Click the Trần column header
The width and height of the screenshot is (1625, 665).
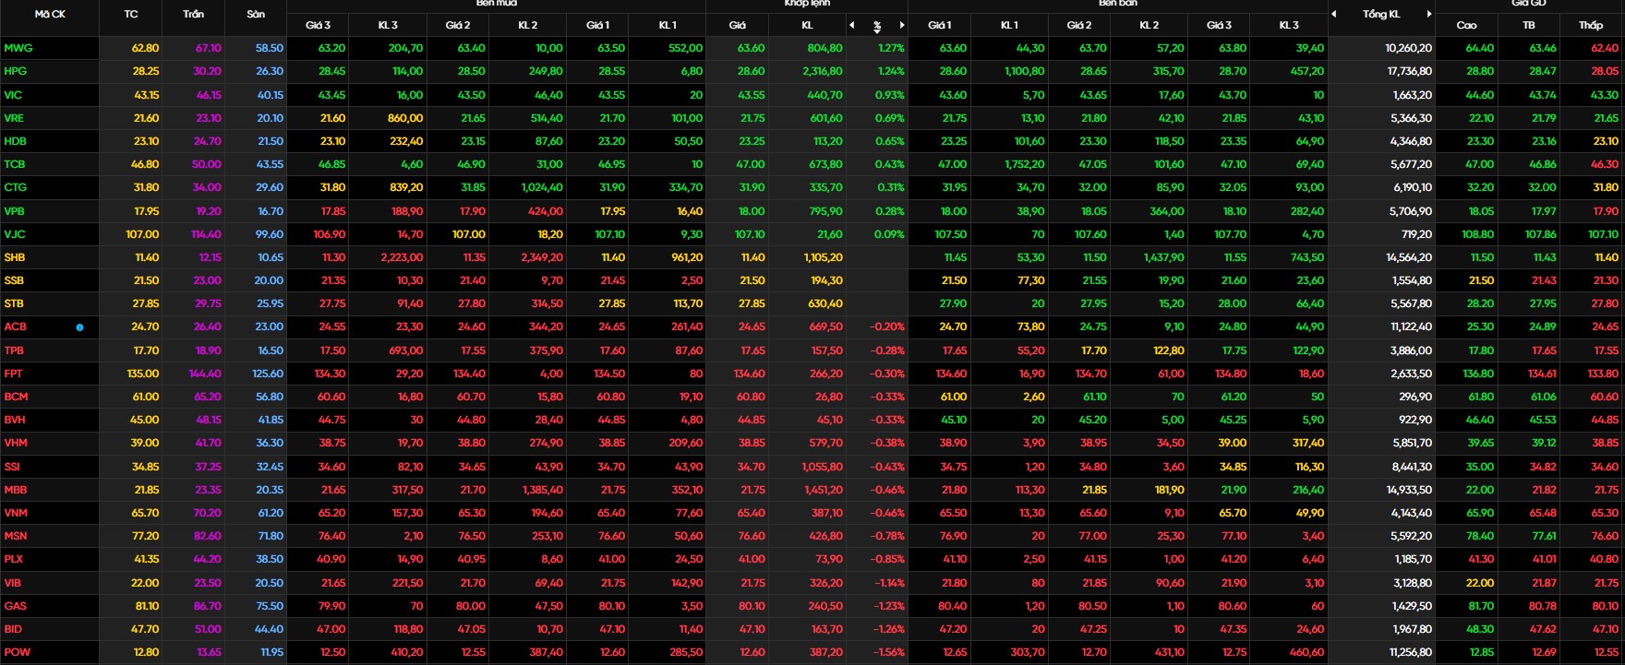pyautogui.click(x=194, y=14)
